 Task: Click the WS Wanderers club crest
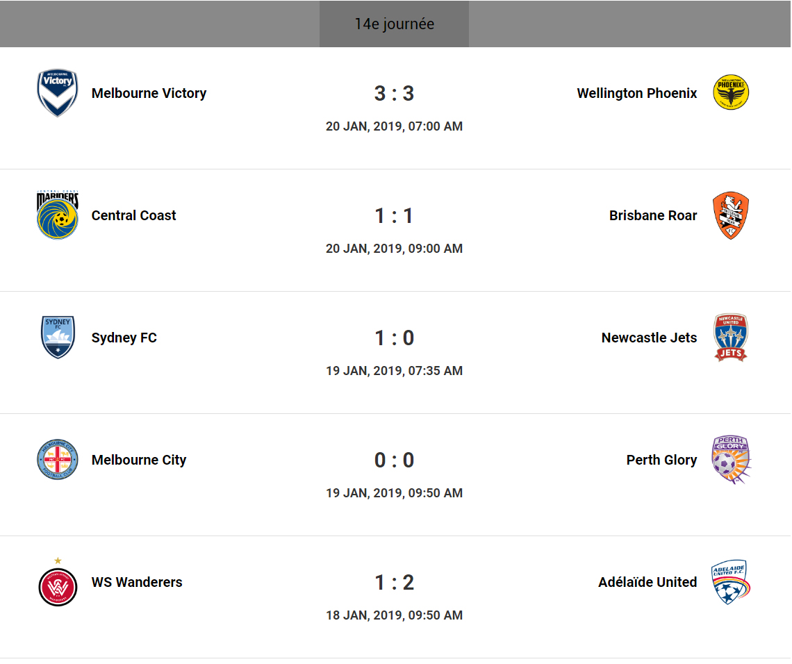(x=58, y=585)
